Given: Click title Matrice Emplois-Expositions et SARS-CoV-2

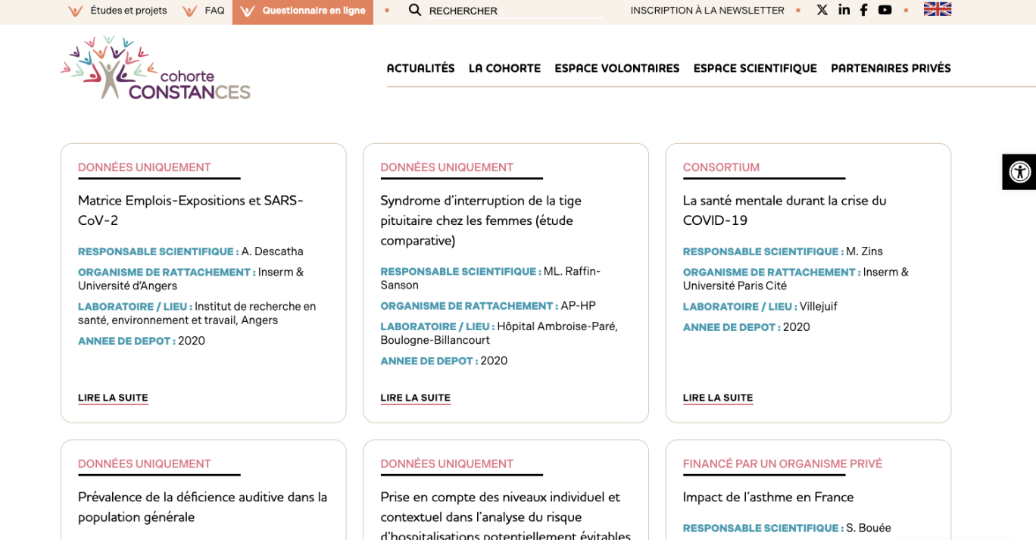Looking at the screenshot, I should [191, 211].
